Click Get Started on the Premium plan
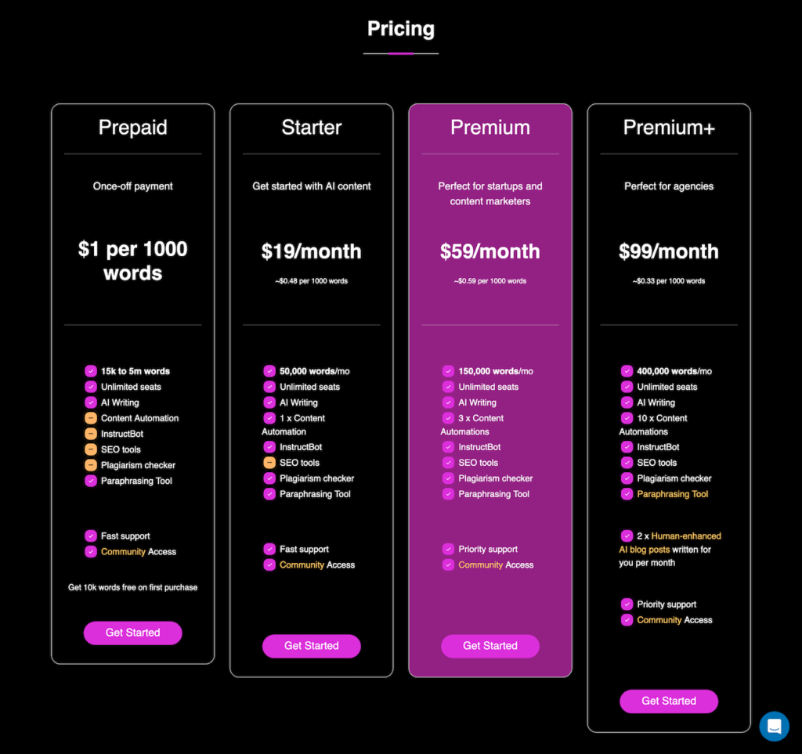Viewport: 802px width, 754px height. tap(490, 646)
